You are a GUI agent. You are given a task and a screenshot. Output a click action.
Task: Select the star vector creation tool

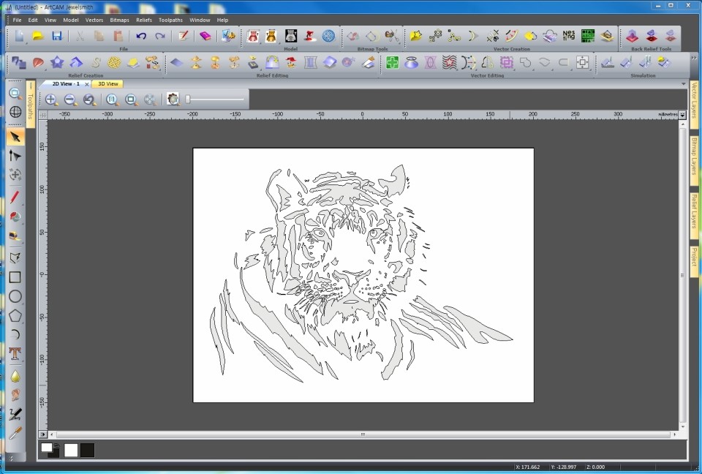point(416,36)
